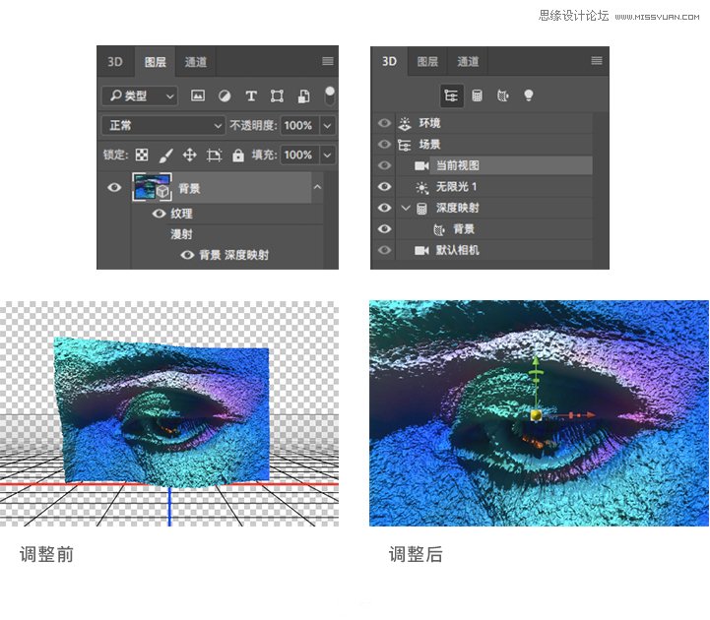Switch to 通道 tab beside active 图层 tab
Screen dimensions: 710x620
tap(196, 62)
